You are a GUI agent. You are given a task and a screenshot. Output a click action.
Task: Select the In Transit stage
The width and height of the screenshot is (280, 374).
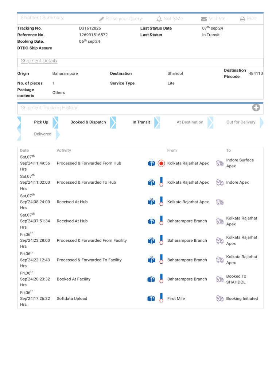(141, 122)
